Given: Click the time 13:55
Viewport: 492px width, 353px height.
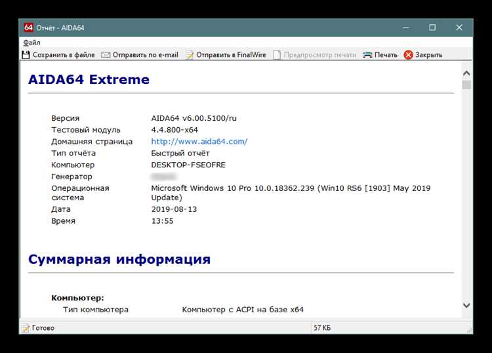Looking at the screenshot, I should (162, 221).
